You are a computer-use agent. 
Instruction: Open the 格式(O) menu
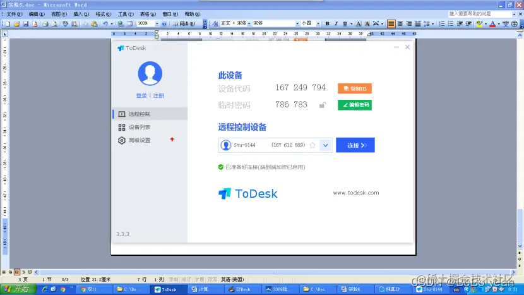tap(104, 14)
